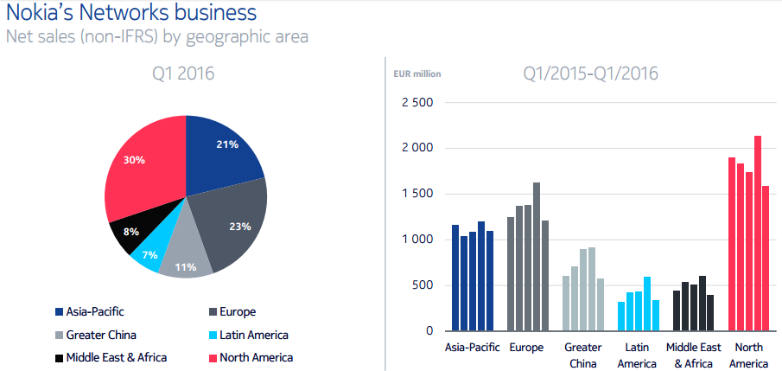Viewport: 782px width, 371px height.
Task: Click the "Greater China" legend text
Action: 101,335
